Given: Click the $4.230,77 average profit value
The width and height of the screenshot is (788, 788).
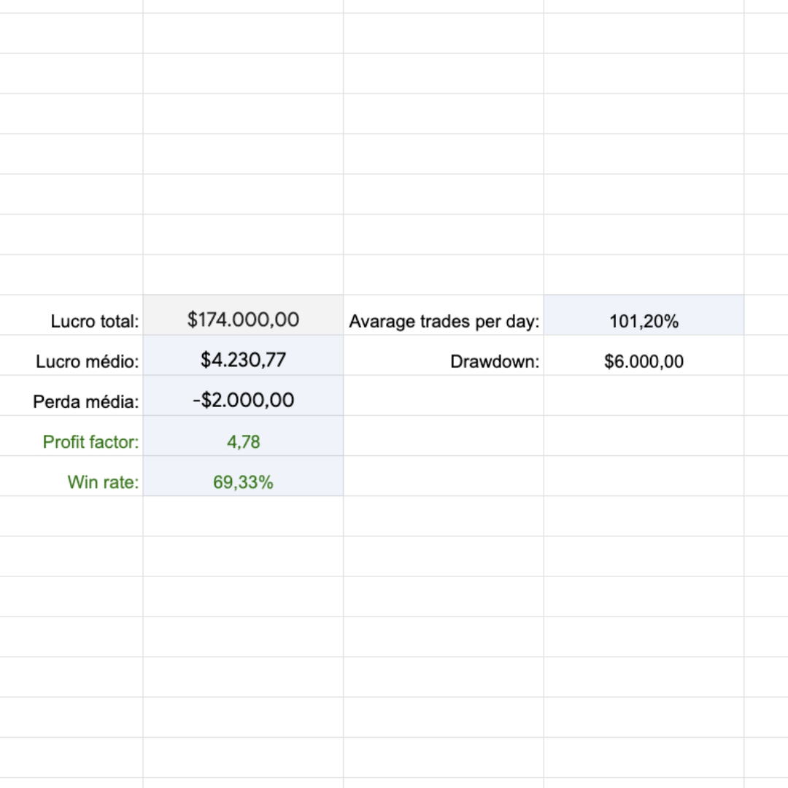Looking at the screenshot, I should [243, 360].
